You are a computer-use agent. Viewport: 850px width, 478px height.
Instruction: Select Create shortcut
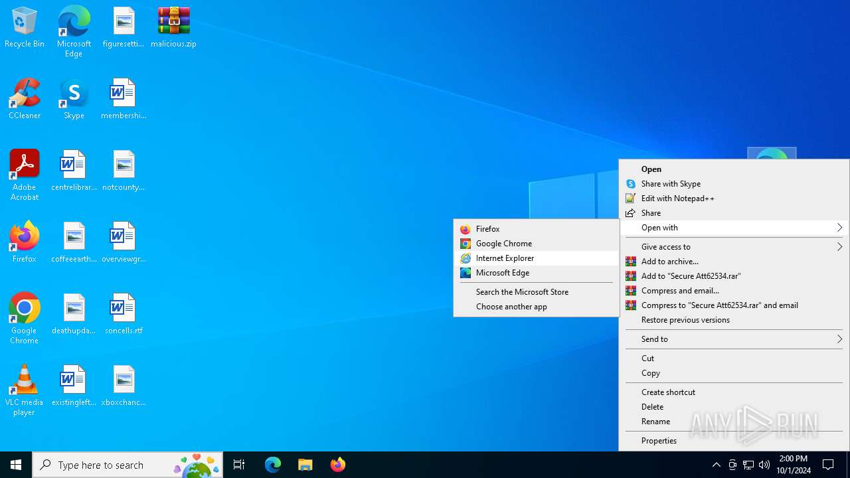[734, 392]
